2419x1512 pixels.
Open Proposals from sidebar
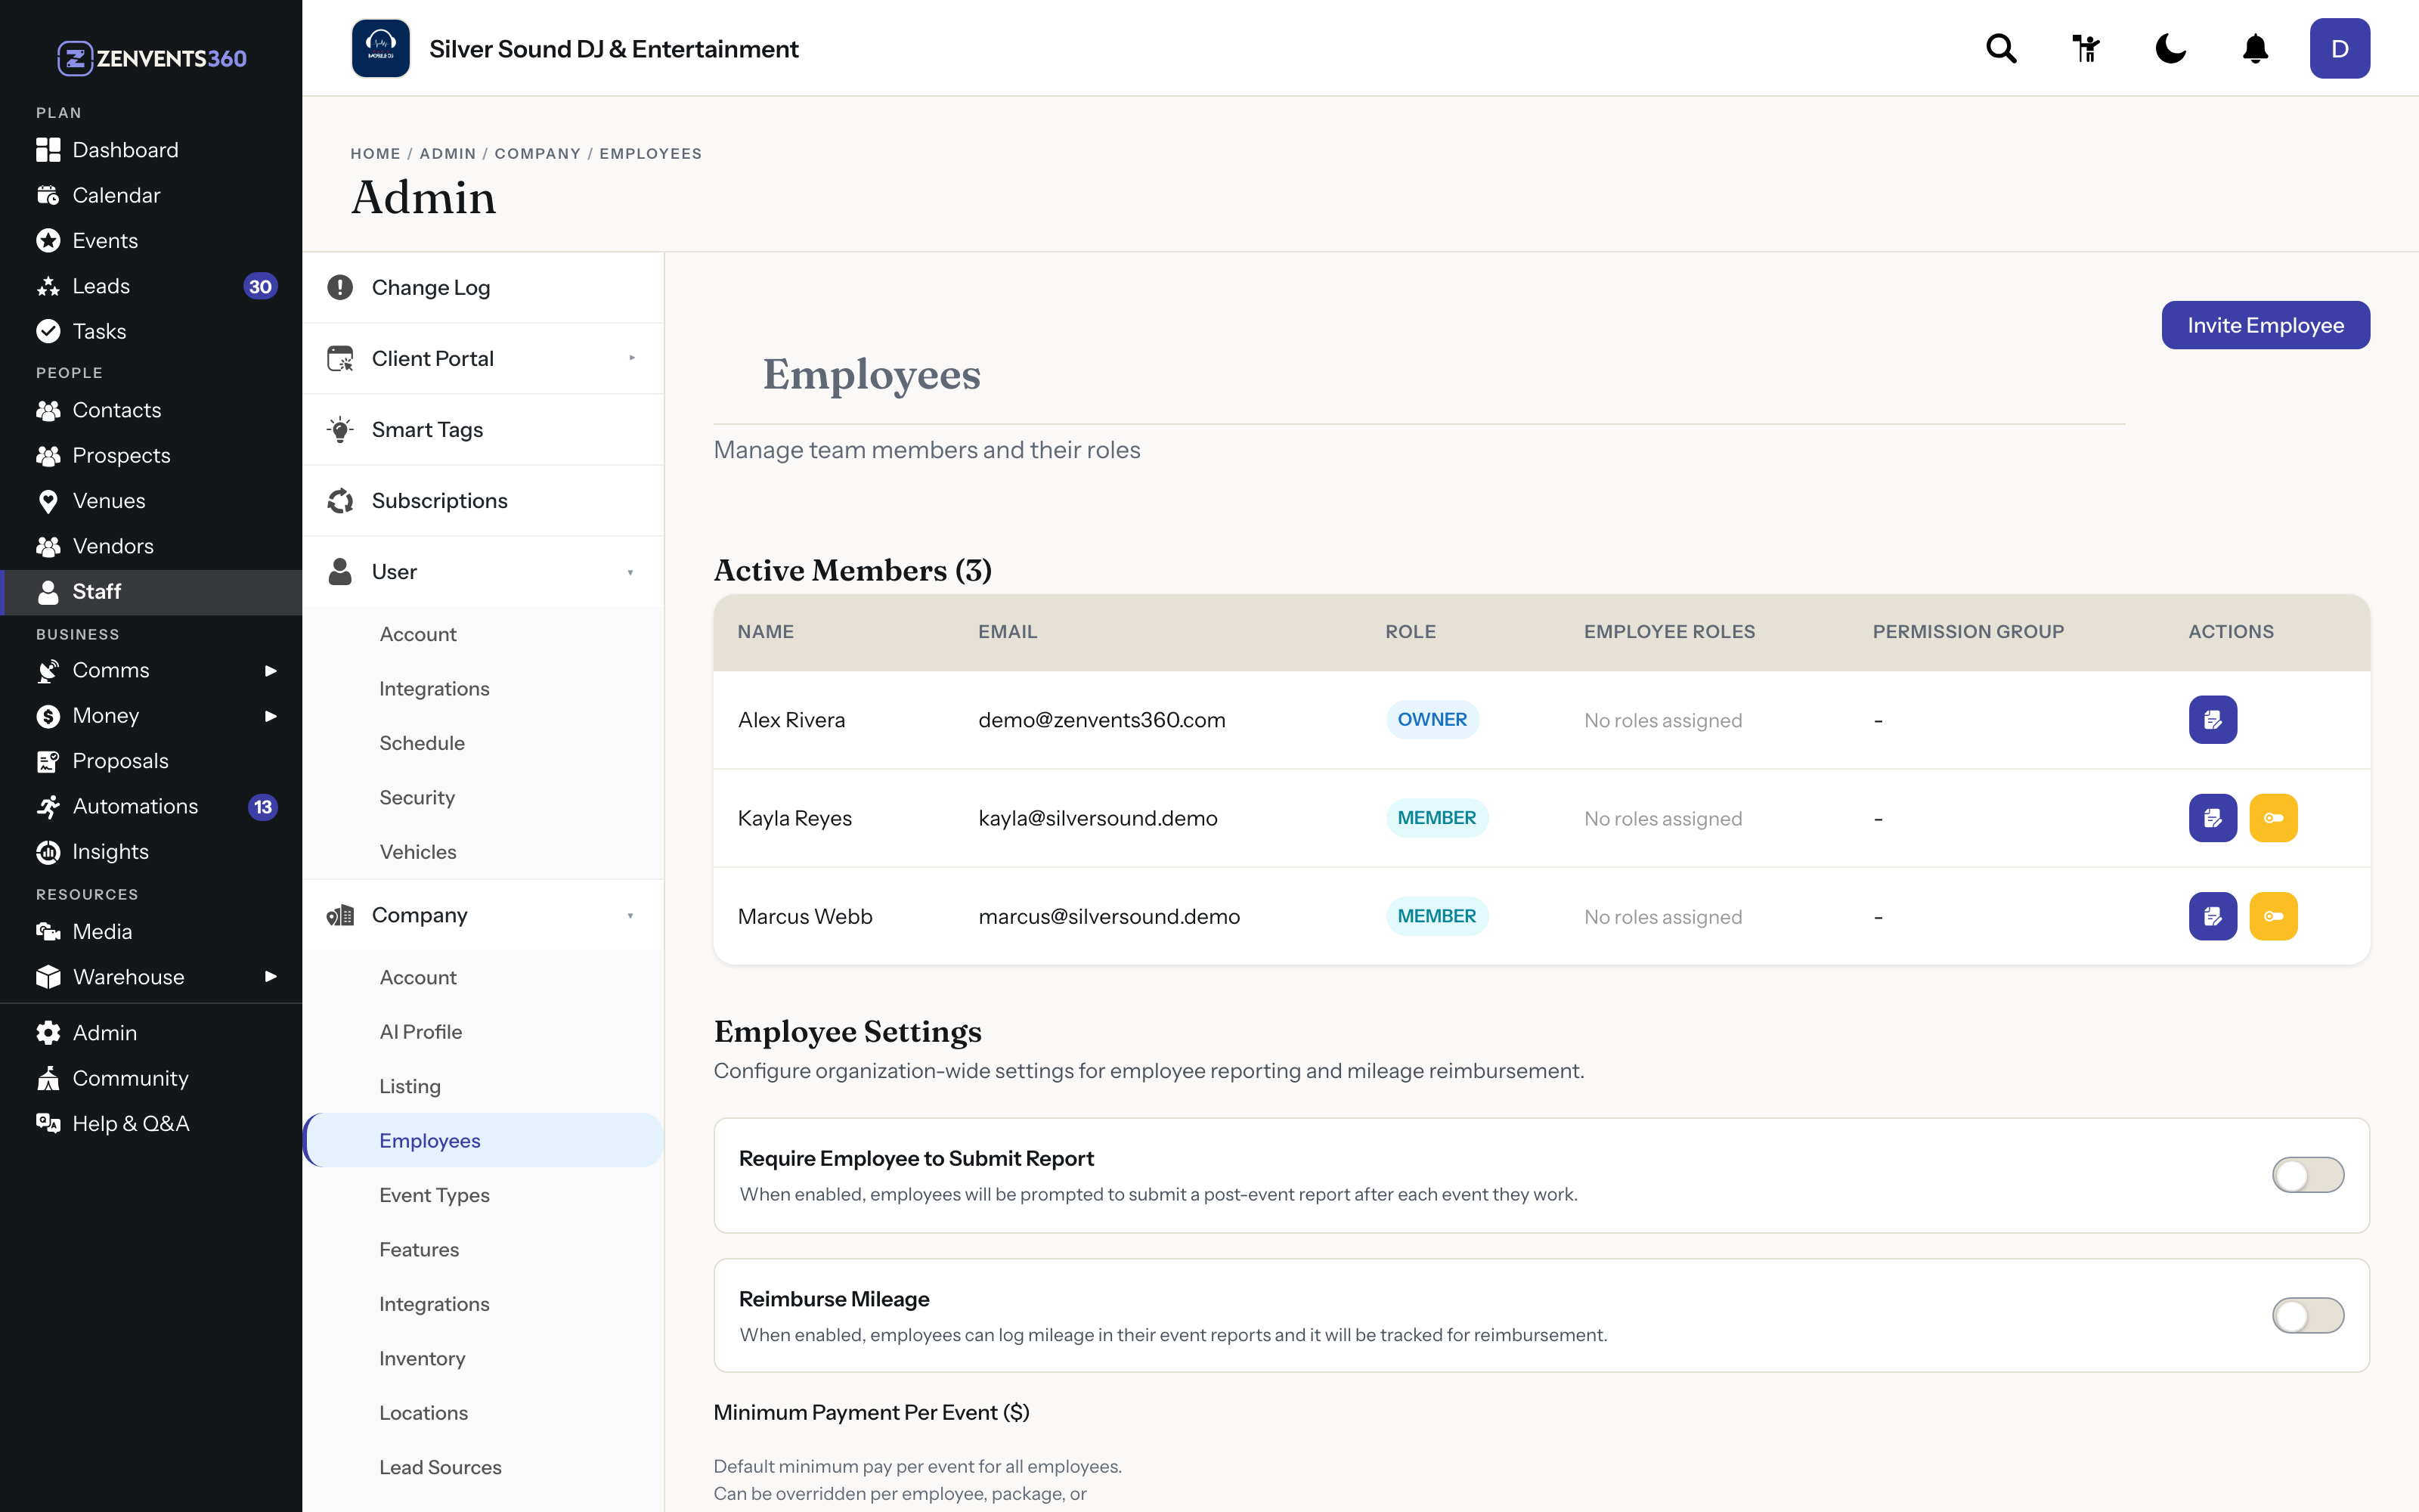pyautogui.click(x=151, y=761)
